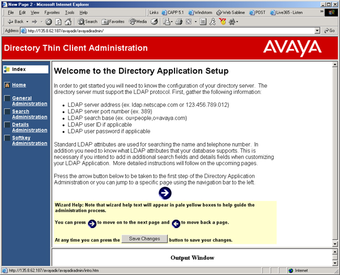
Task: Click the Home link in the sidebar
Action: (x=19, y=85)
